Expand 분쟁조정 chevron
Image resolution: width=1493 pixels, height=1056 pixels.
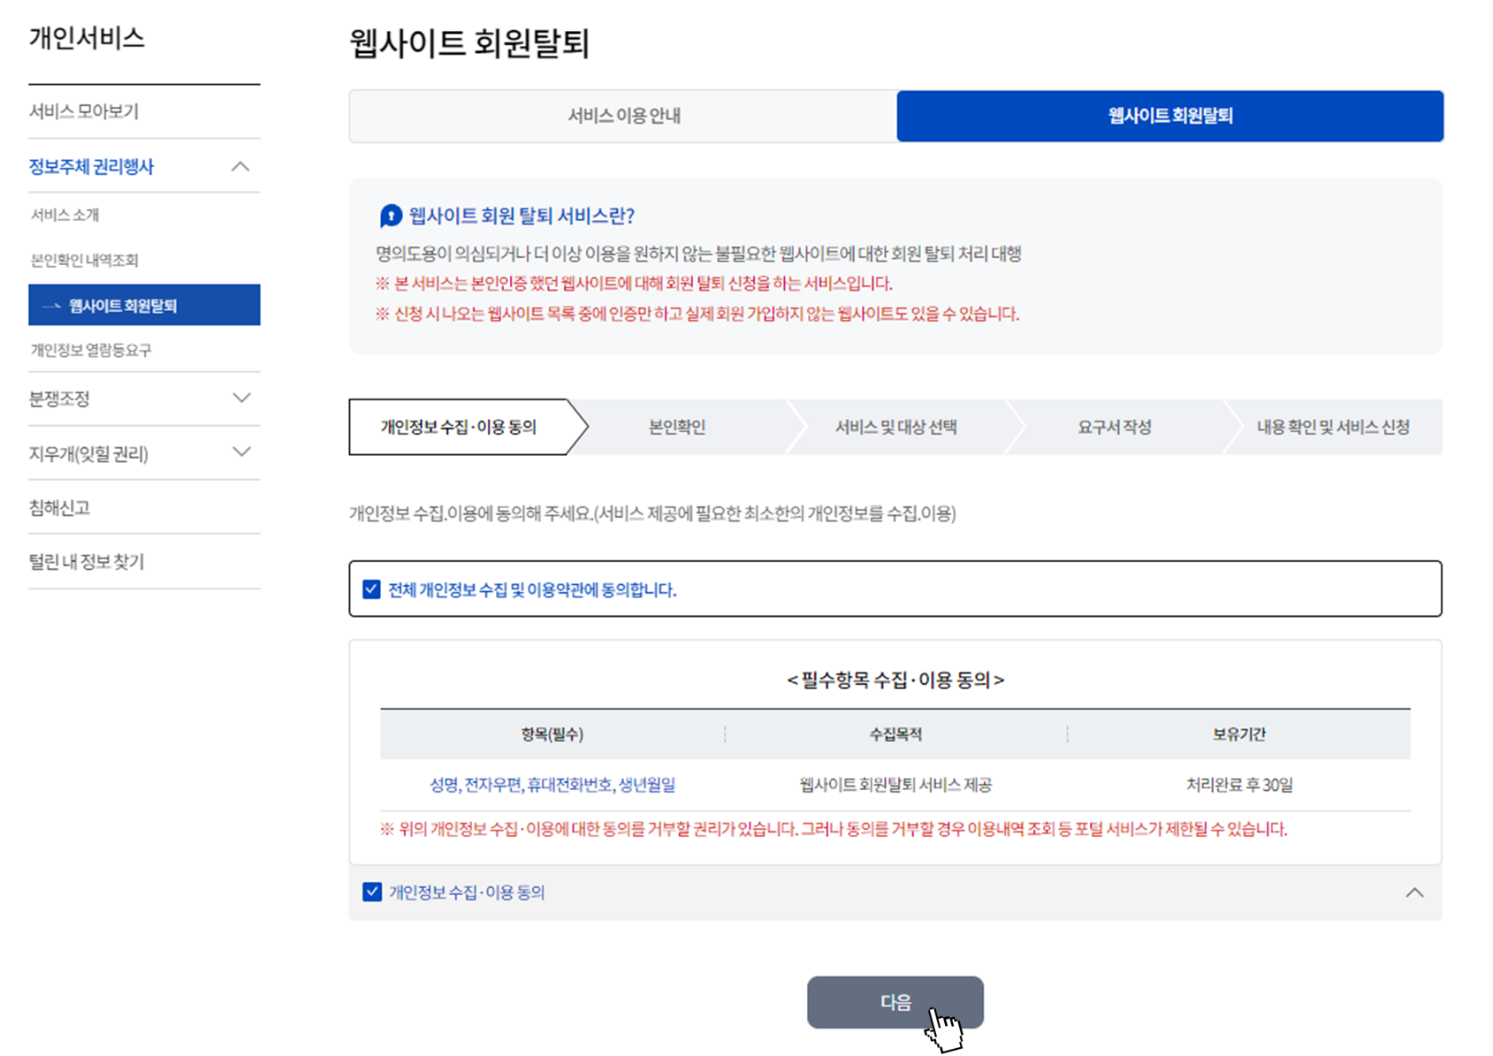click(241, 398)
